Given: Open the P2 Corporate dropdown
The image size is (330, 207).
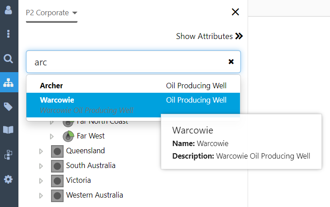Looking at the screenshot, I should click(51, 13).
